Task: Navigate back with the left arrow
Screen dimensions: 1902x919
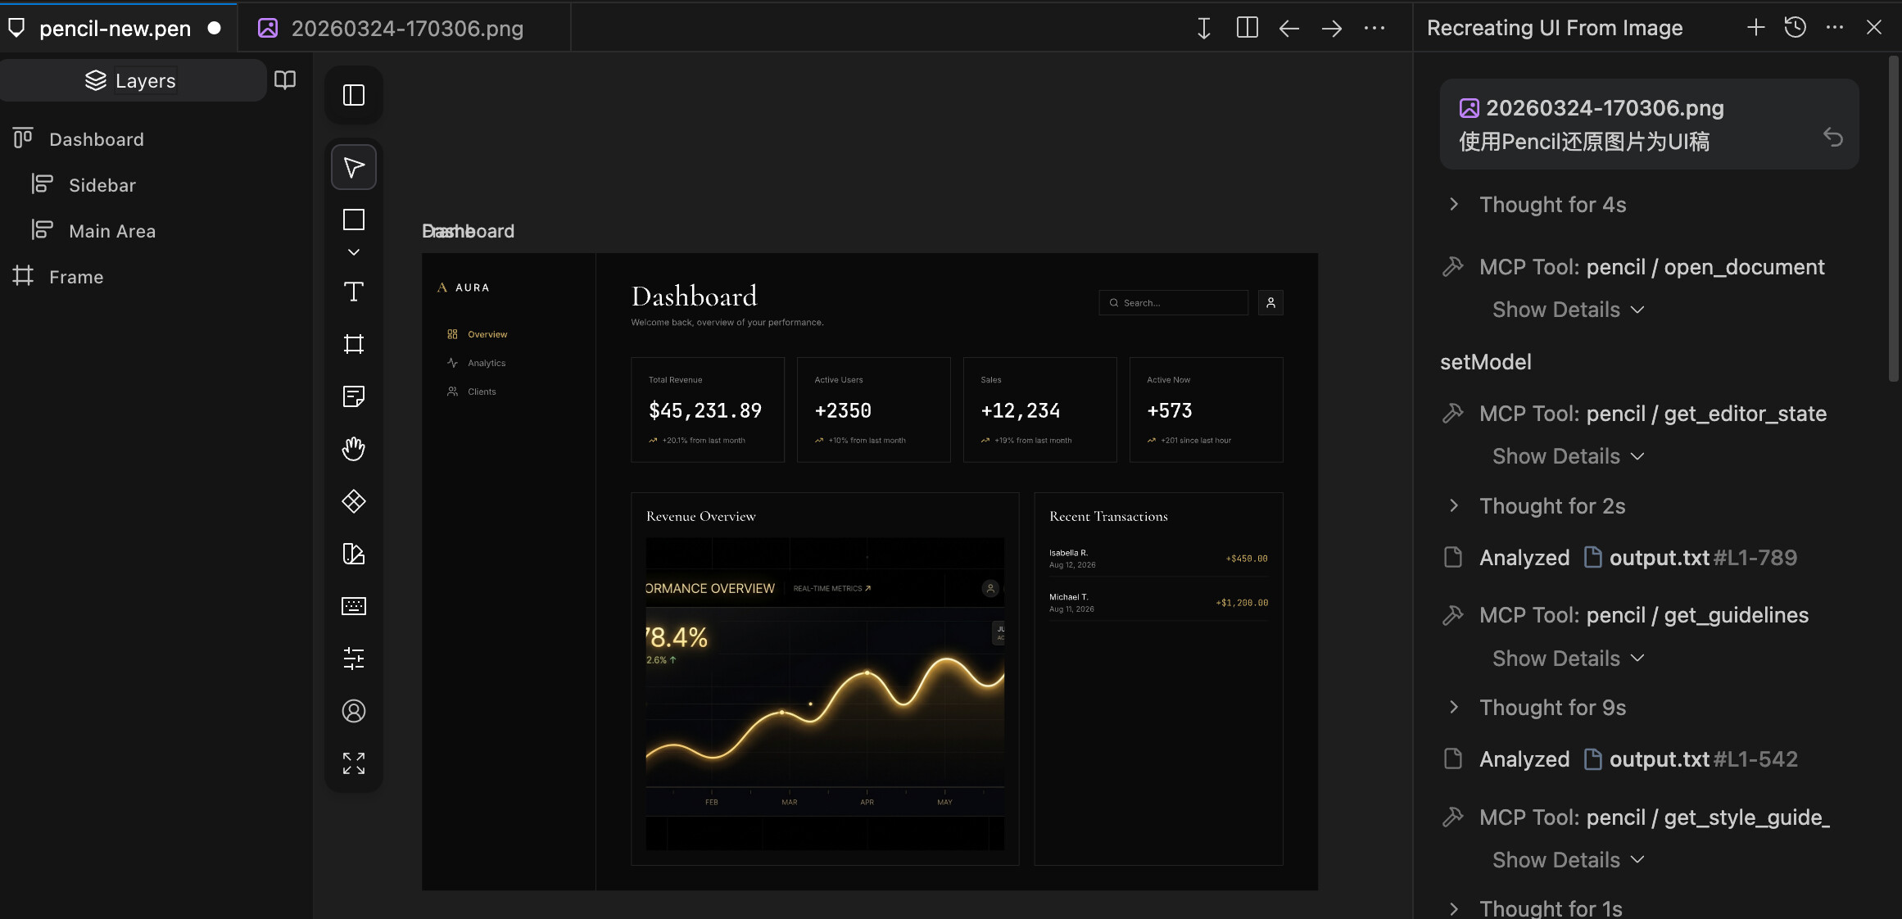Action: (1289, 29)
